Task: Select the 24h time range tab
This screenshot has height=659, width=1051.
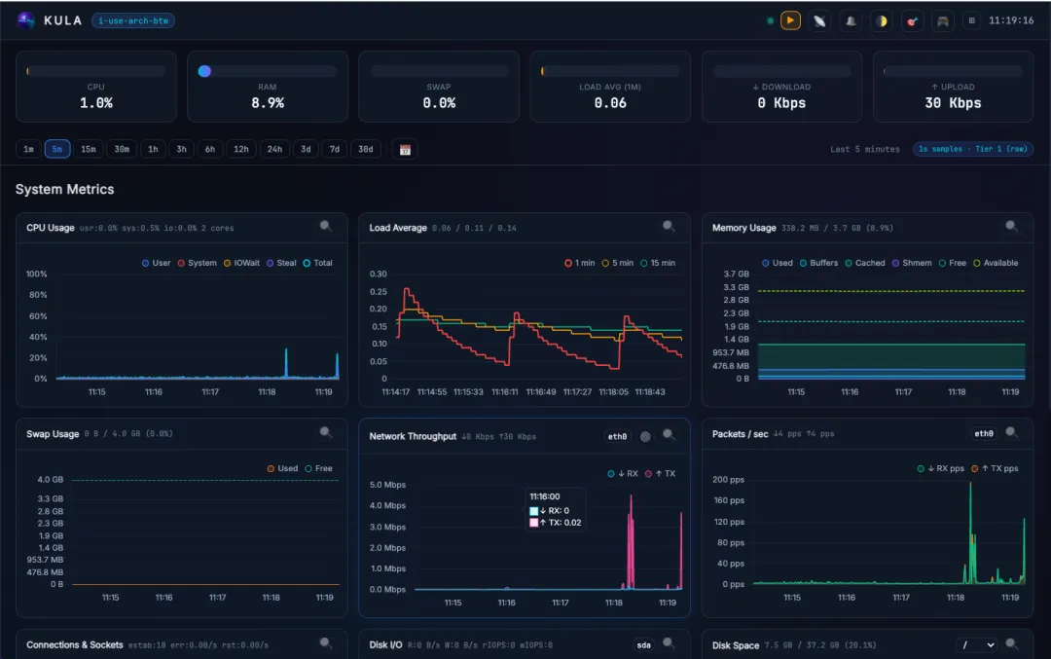Action: 274,149
